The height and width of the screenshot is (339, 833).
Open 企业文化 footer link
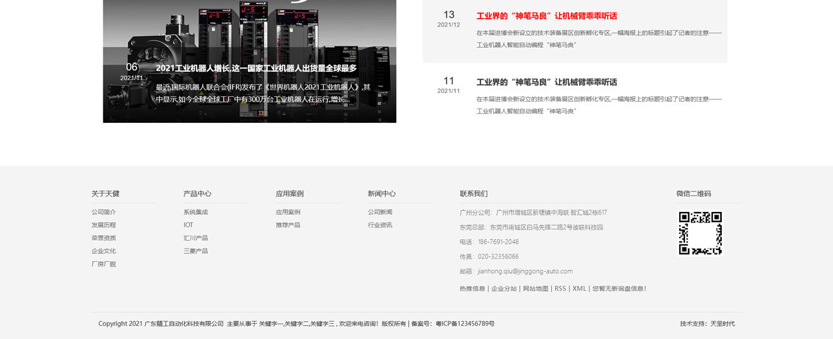click(103, 251)
